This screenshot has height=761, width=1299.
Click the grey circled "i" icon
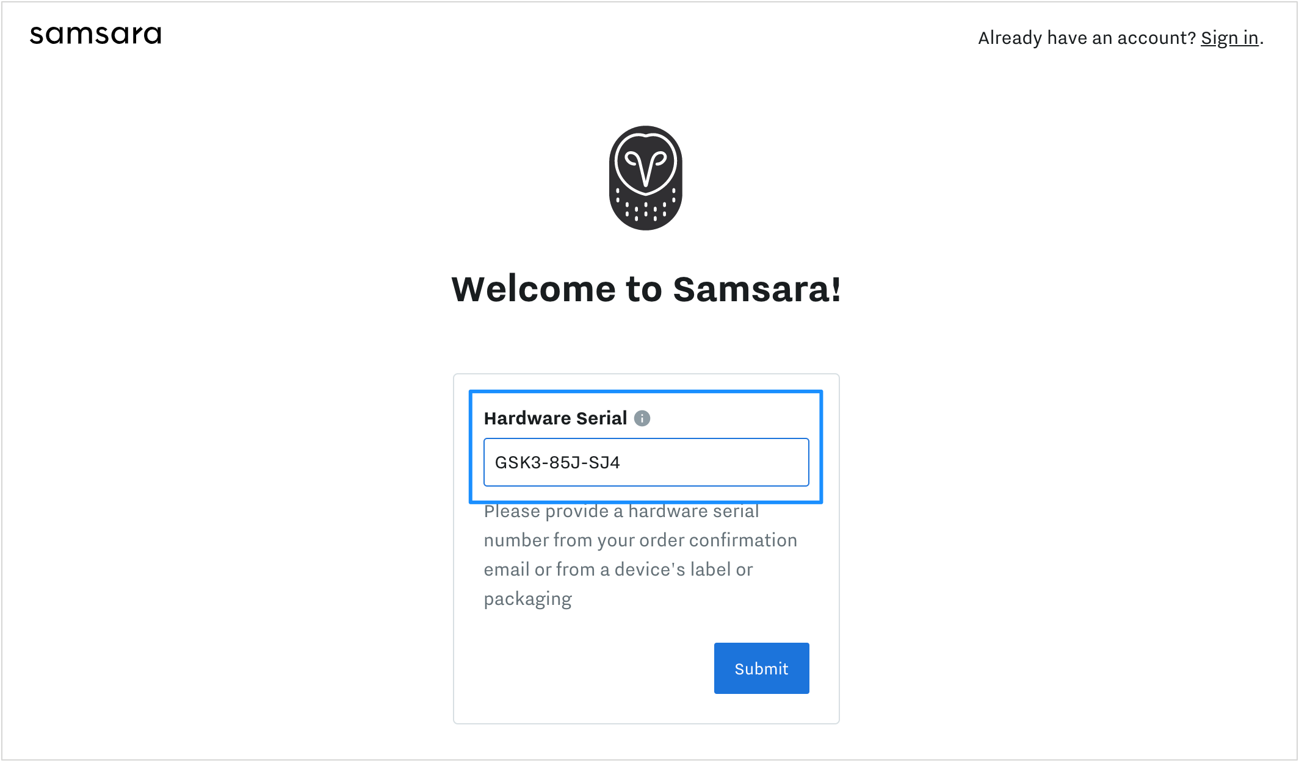(642, 418)
